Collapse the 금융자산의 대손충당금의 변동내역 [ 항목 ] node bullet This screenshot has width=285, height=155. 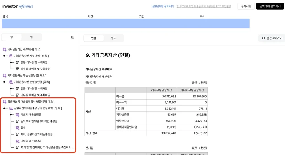click(4, 108)
